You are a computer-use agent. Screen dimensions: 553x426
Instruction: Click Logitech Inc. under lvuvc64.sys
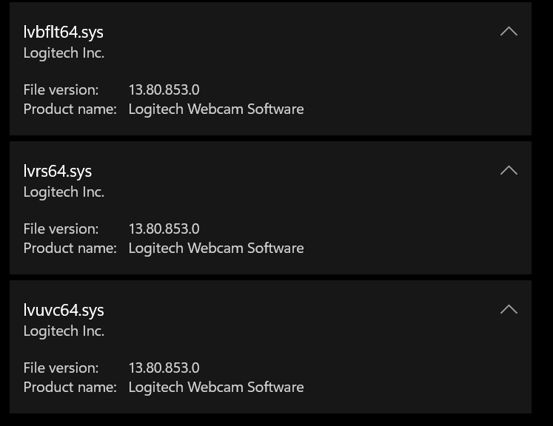tap(64, 331)
